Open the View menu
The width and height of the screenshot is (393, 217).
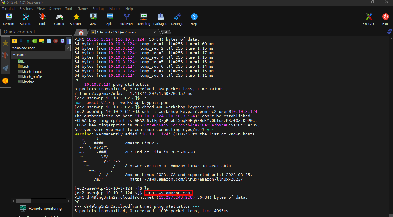[41, 9]
